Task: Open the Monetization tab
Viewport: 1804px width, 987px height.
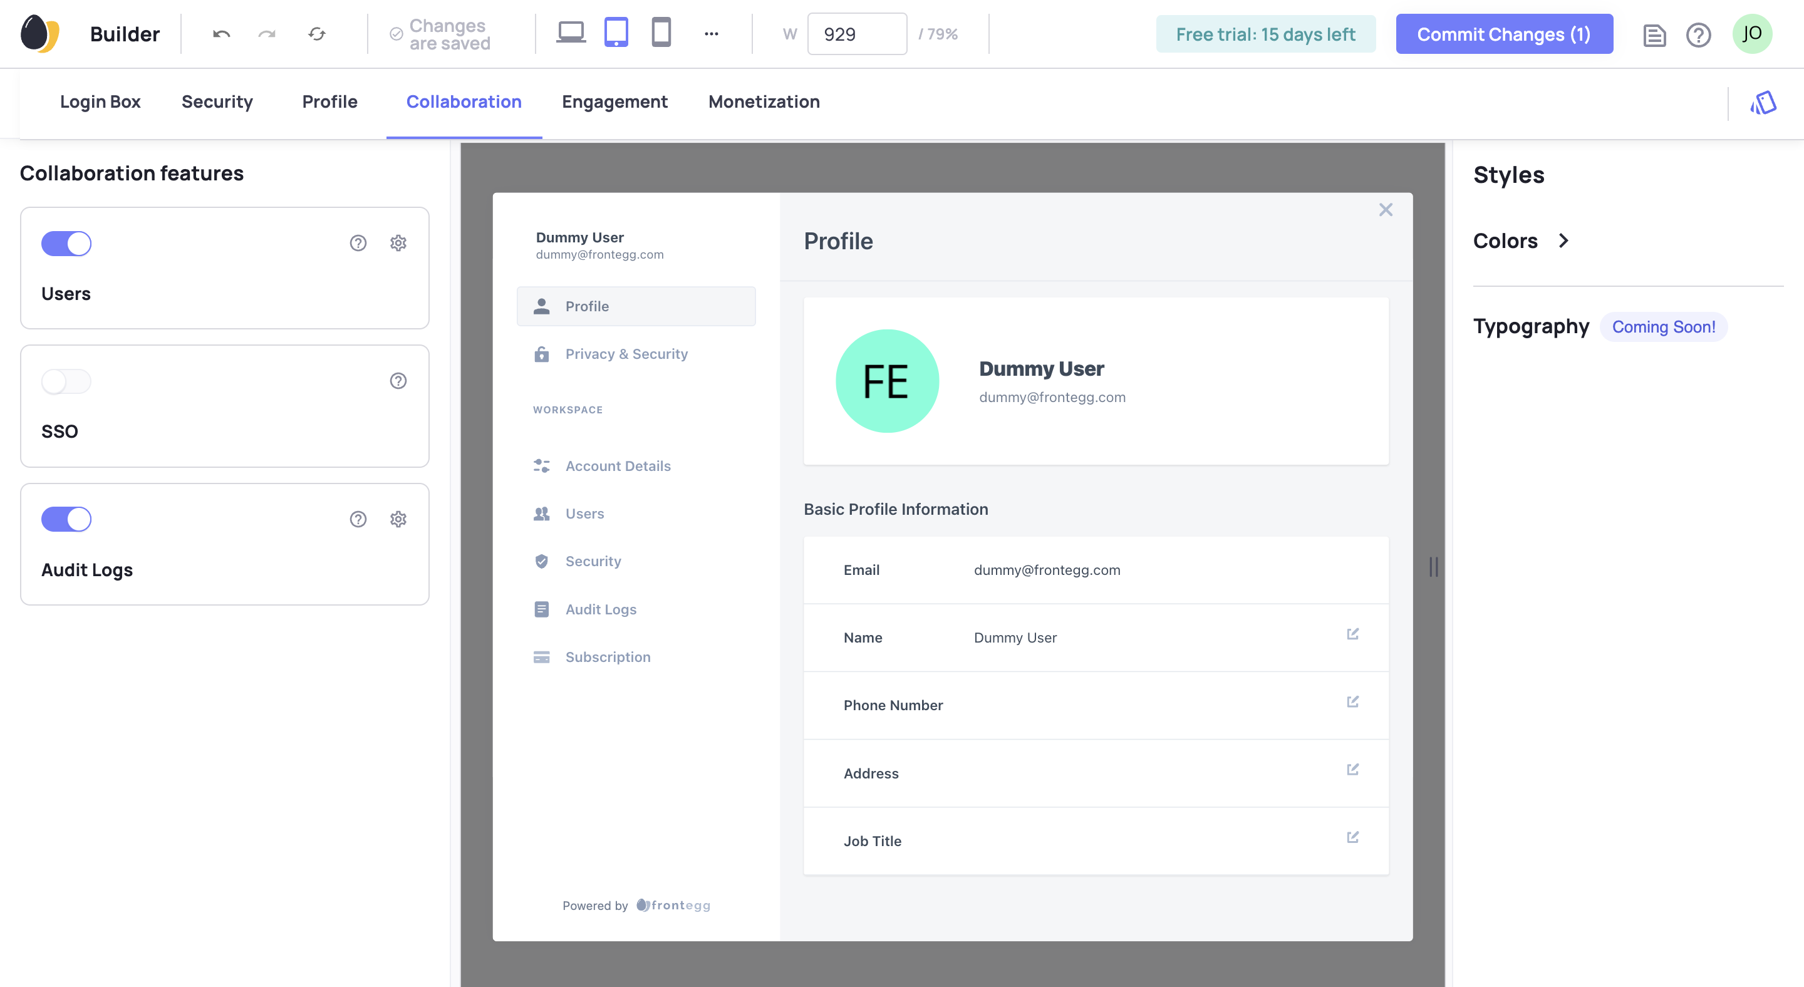Action: click(x=764, y=102)
